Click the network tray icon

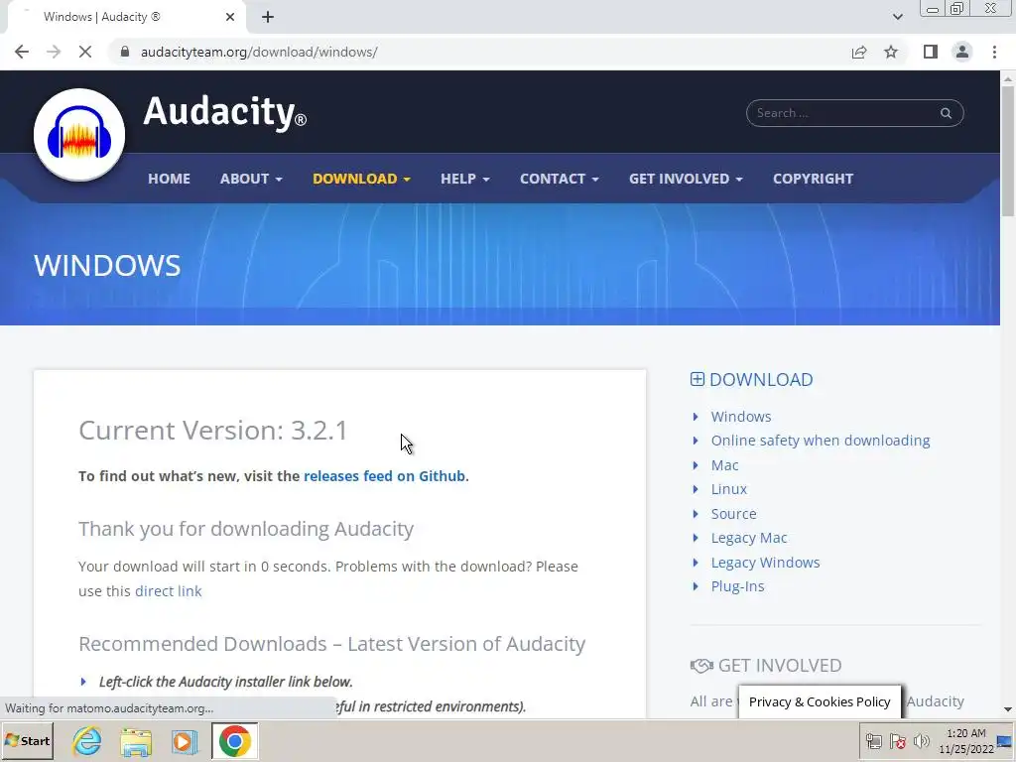click(x=873, y=740)
